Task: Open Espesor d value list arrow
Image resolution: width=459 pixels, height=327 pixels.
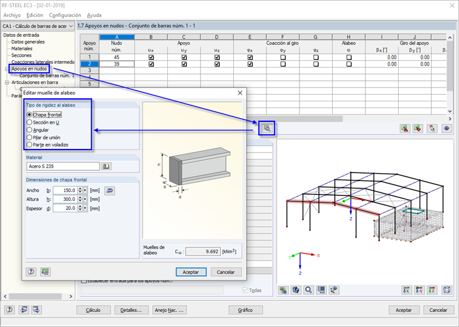Action: click(x=85, y=208)
